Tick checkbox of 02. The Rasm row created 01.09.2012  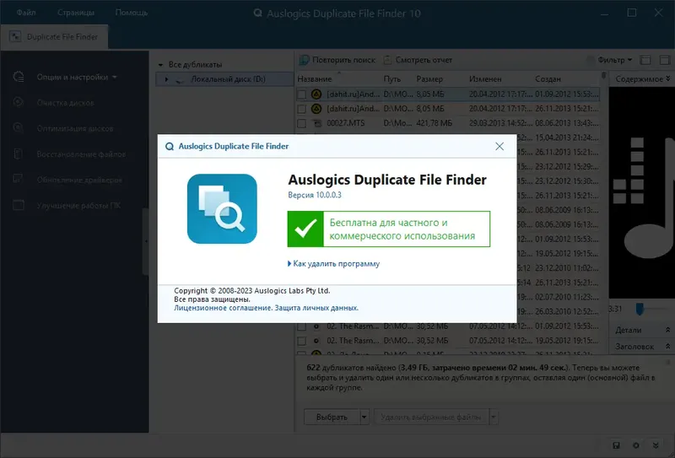point(302,326)
